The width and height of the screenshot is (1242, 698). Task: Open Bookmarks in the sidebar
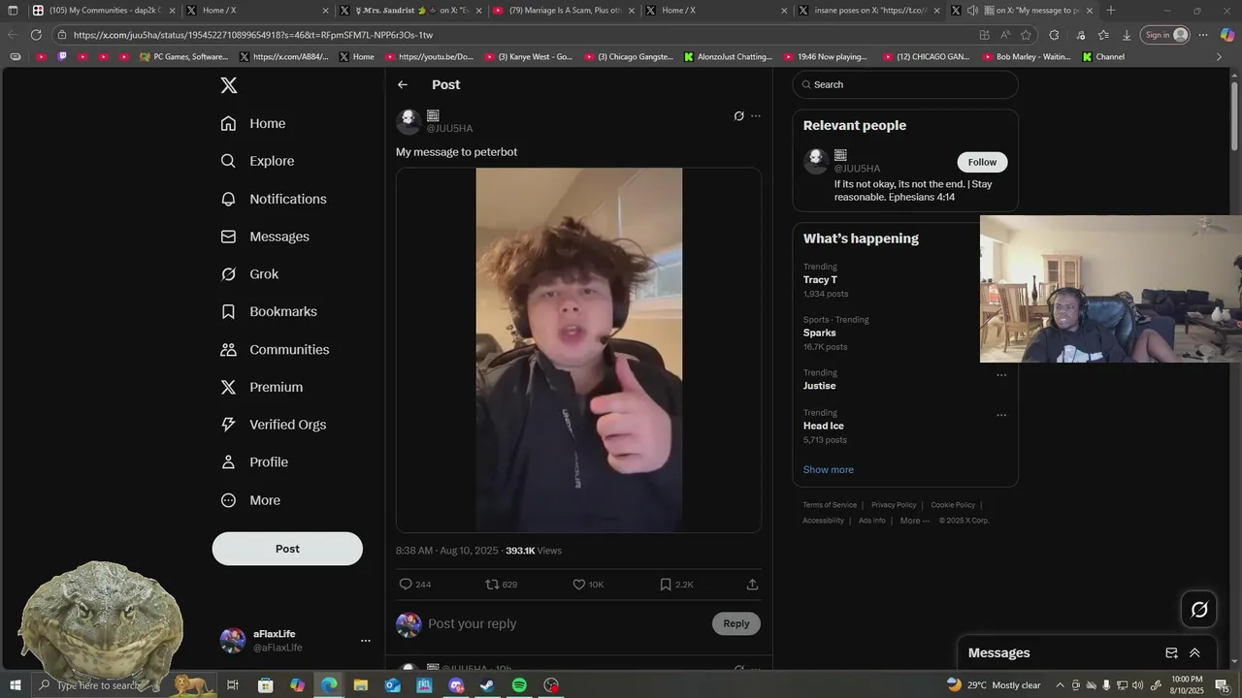(x=269, y=311)
